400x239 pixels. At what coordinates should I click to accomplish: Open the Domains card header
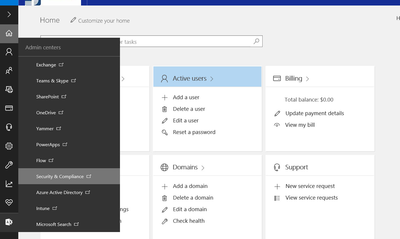tap(207, 165)
